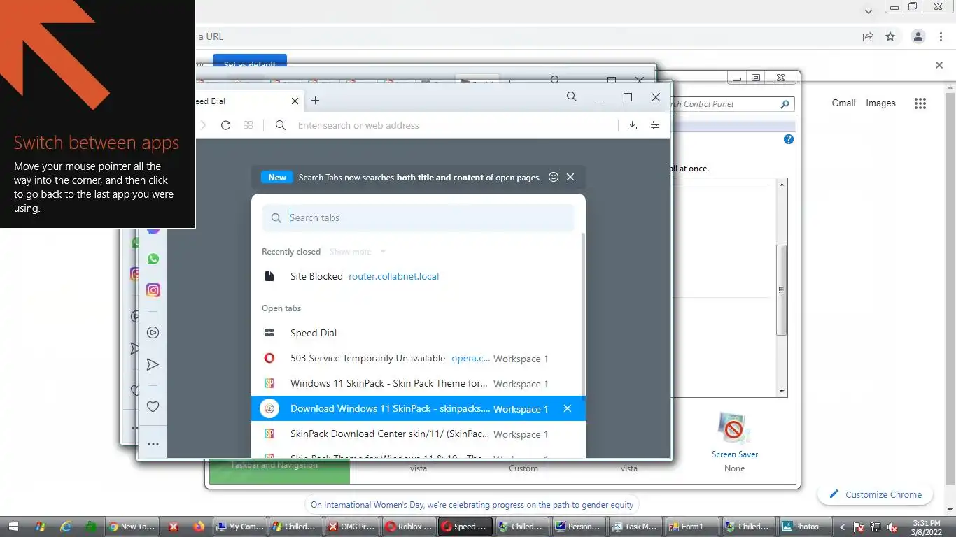Click the Screen Saver link text

point(735,454)
